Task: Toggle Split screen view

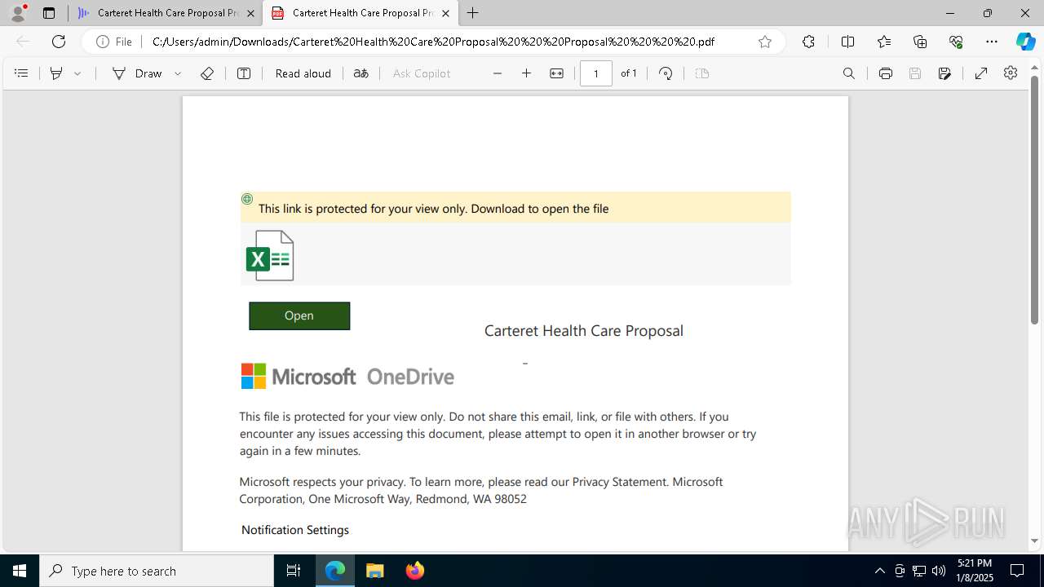Action: (847, 42)
